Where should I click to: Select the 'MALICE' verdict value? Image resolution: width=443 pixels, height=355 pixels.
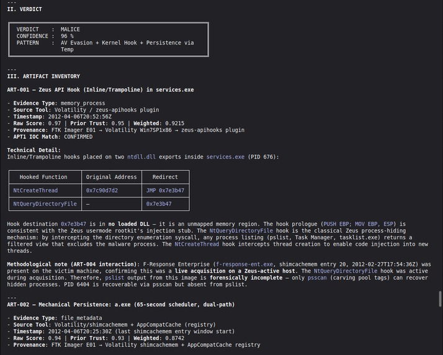point(70,29)
